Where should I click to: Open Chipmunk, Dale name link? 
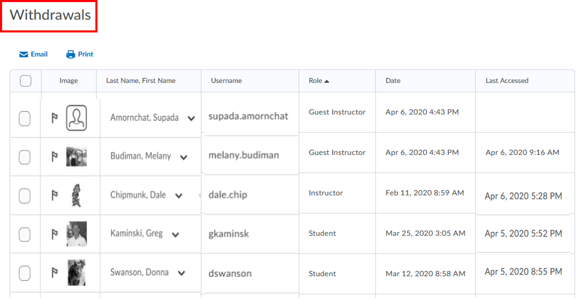pos(138,195)
